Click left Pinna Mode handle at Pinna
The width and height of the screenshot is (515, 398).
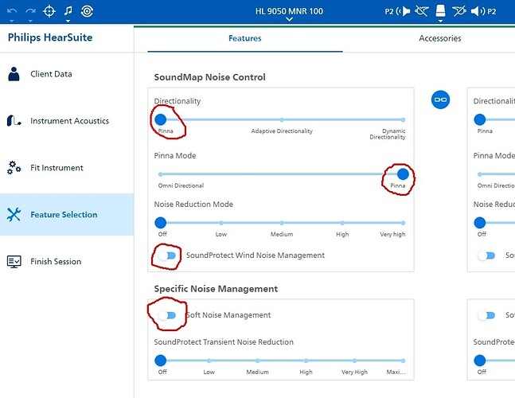pos(403,174)
